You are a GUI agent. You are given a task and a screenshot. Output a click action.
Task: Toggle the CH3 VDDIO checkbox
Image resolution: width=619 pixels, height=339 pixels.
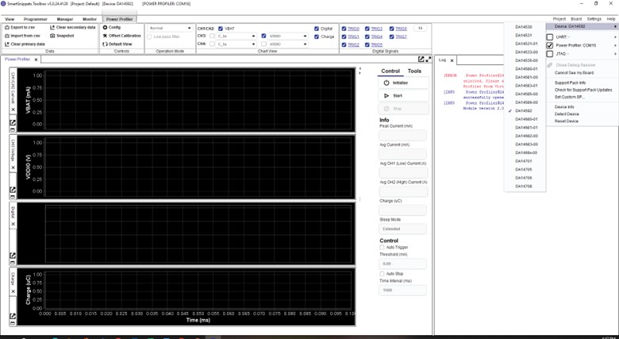click(x=263, y=36)
